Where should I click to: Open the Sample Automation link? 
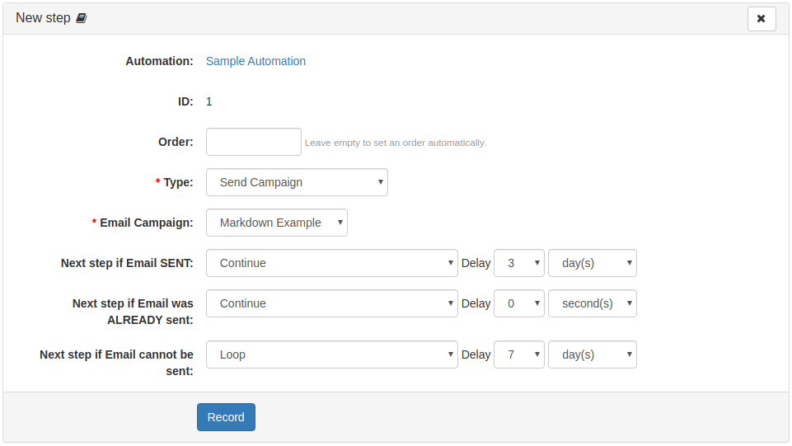tap(255, 61)
